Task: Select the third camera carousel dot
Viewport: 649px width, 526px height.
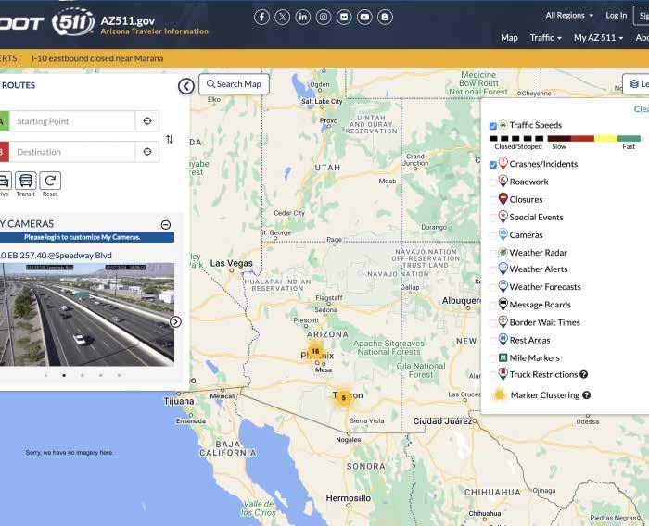Action: [83, 375]
